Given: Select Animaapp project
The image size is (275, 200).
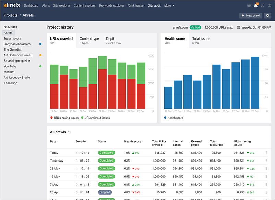Looking at the screenshot, I should pos(11,83).
